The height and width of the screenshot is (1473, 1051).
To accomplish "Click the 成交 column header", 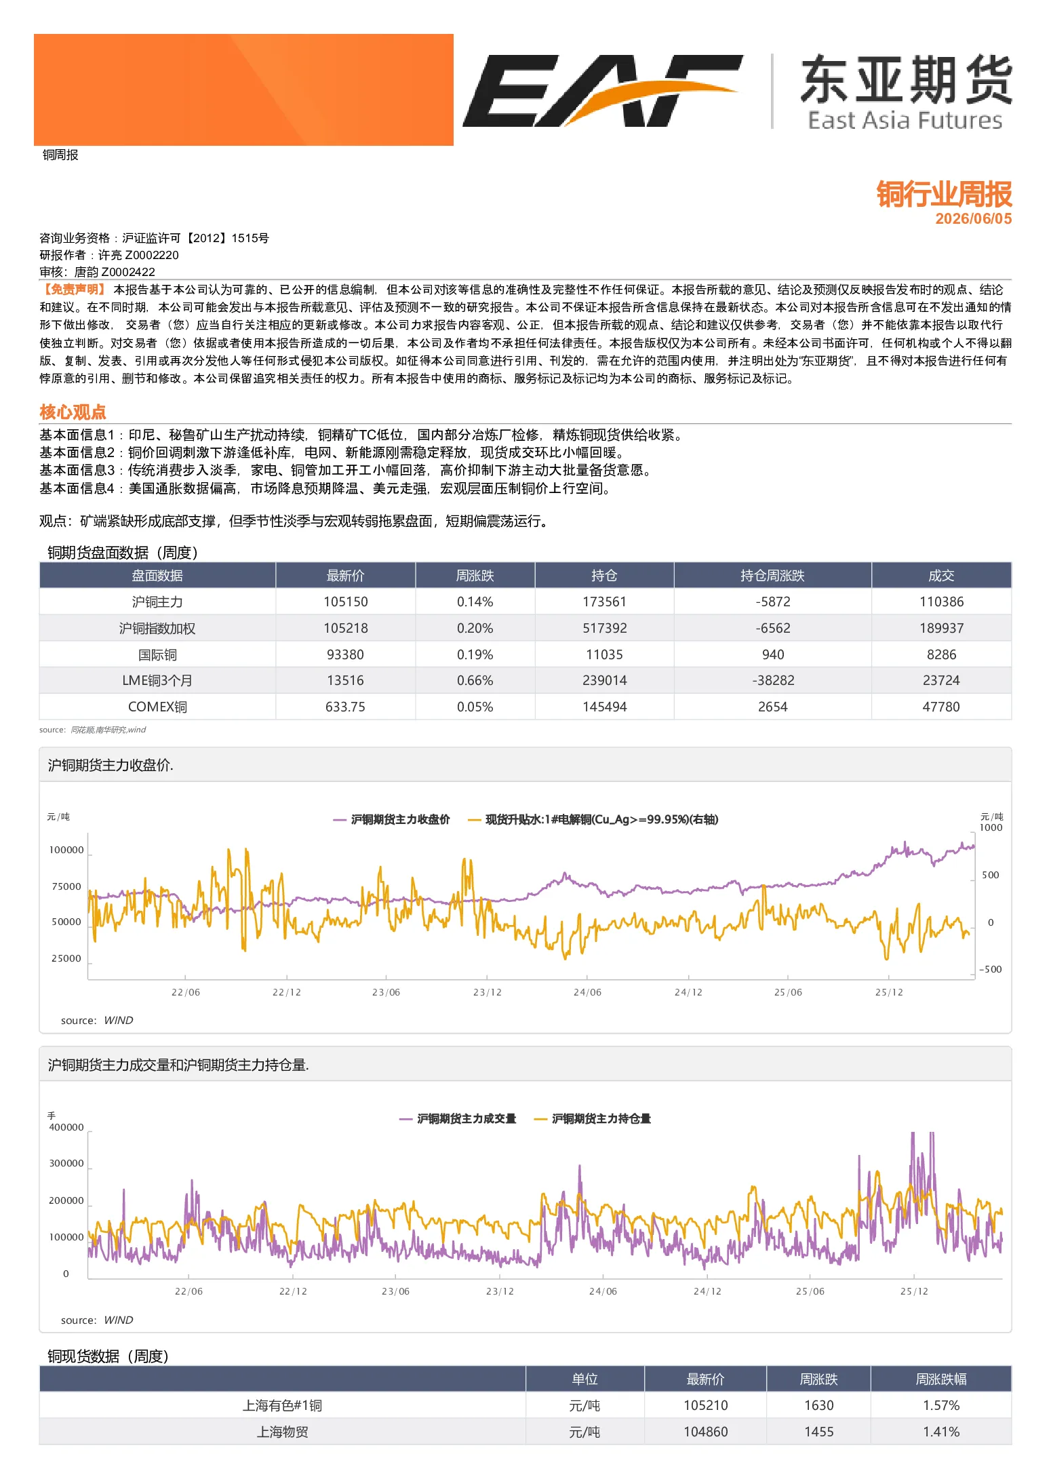I will coord(941,576).
